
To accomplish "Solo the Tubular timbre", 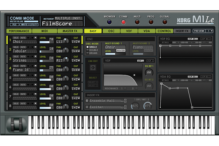I will pos(16,47).
